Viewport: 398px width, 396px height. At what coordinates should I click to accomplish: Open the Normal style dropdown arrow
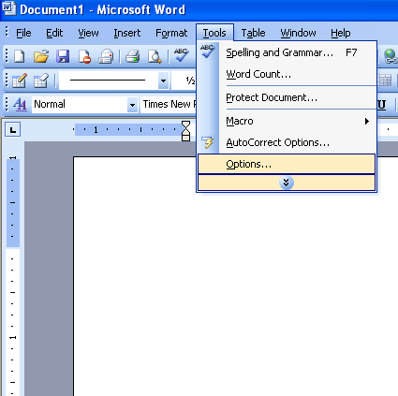click(132, 105)
